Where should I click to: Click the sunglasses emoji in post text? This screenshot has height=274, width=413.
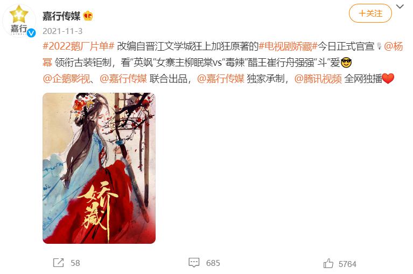pyautogui.click(x=346, y=63)
